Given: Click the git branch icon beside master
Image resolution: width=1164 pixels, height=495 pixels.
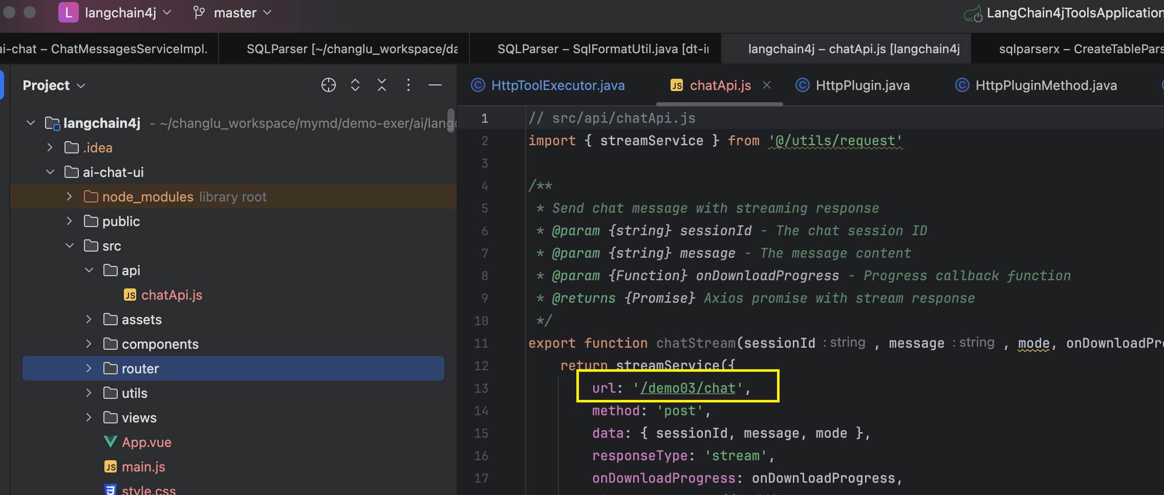Looking at the screenshot, I should click(x=199, y=12).
